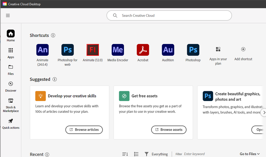Focus the Search Creative Cloud field
This screenshot has height=157, width=266.
coord(169,15)
